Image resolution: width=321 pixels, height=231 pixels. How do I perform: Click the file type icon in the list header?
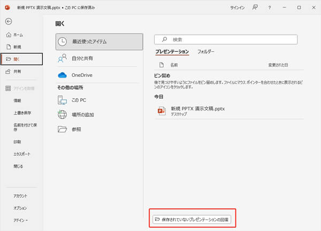click(x=162, y=65)
